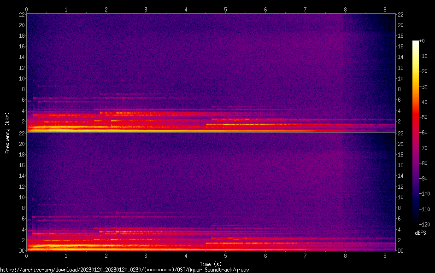
Task: Select the 5 second tick on the top time axis
Action: click(x=226, y=9)
